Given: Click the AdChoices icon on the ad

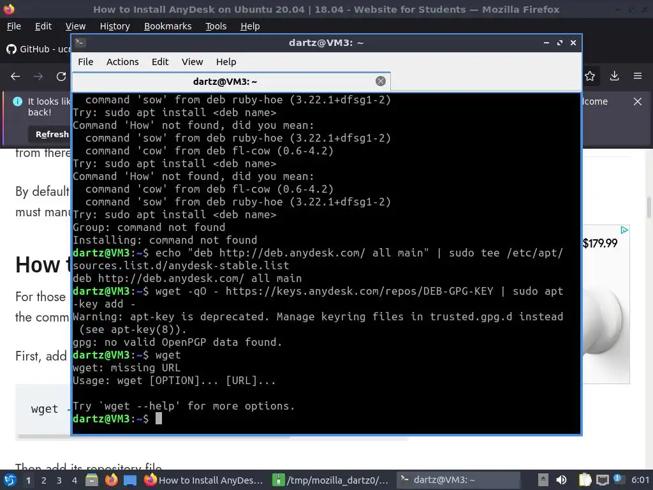Looking at the screenshot, I should point(624,230).
